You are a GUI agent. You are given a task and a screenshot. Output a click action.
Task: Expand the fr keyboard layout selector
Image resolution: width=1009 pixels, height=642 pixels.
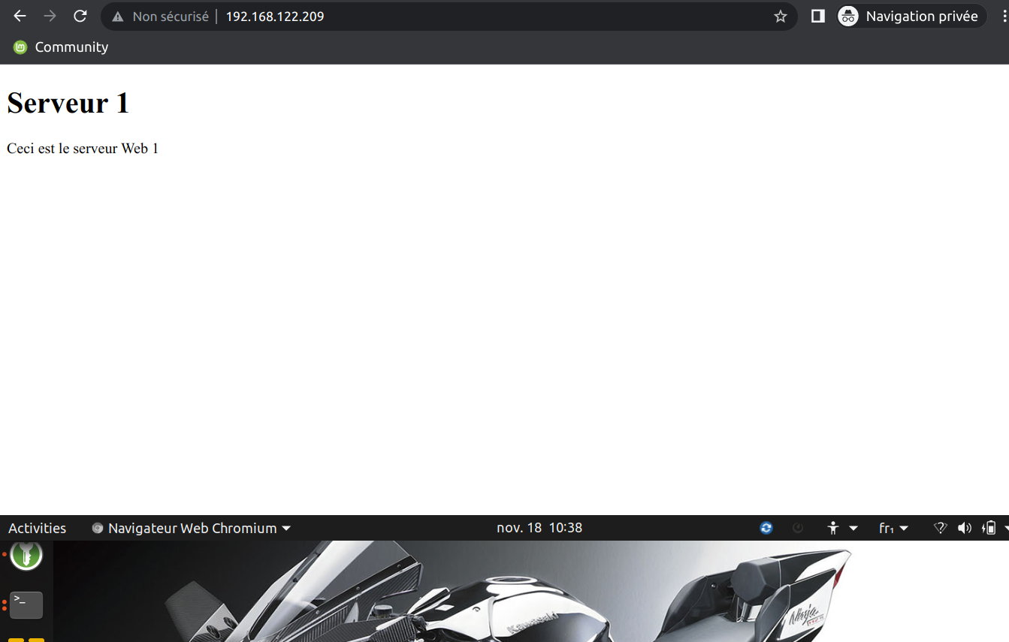pyautogui.click(x=893, y=528)
